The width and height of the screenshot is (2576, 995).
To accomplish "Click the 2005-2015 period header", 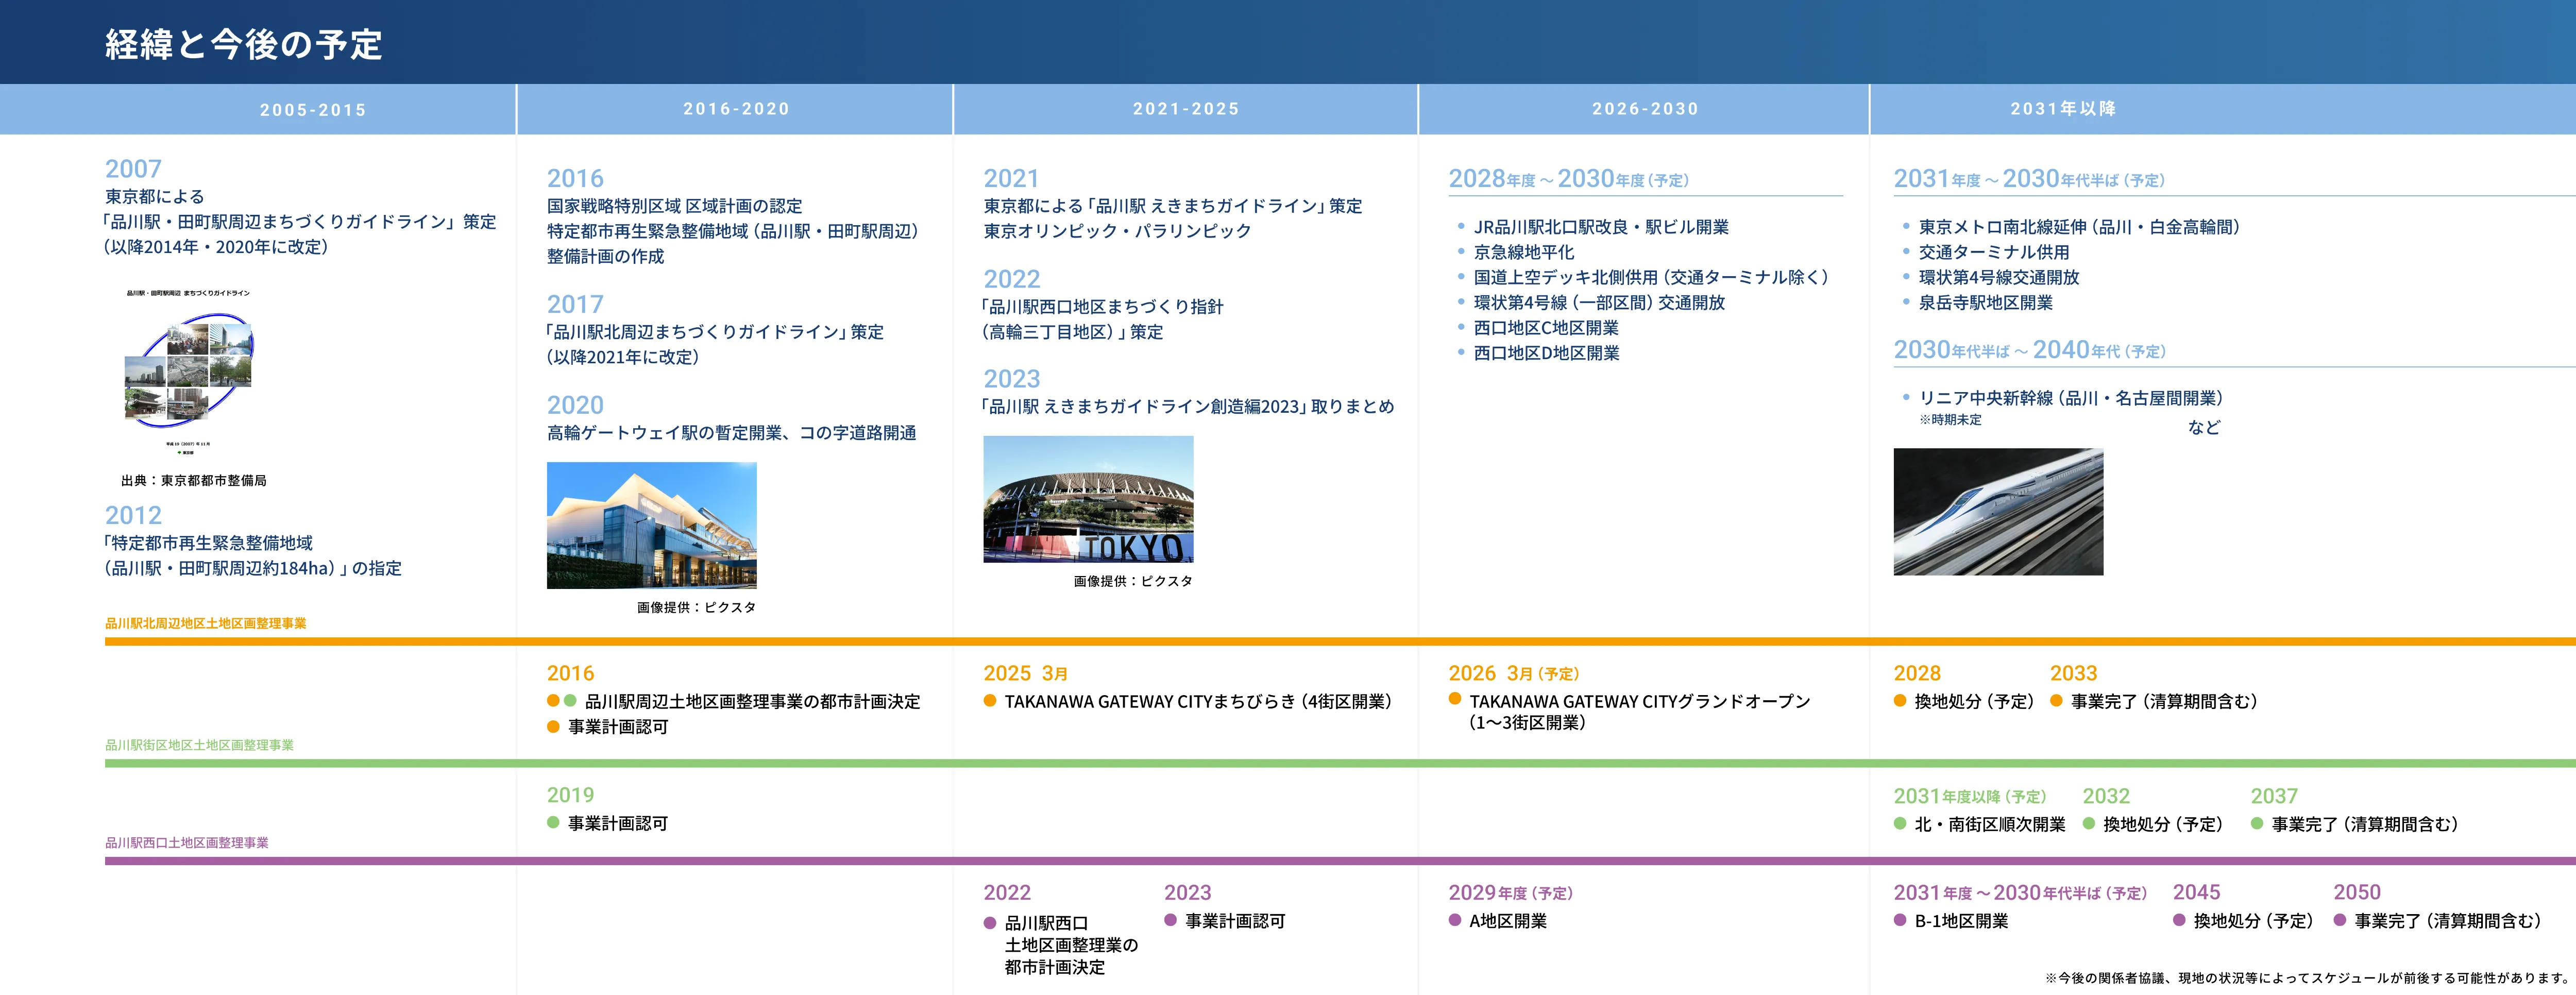I will [313, 110].
